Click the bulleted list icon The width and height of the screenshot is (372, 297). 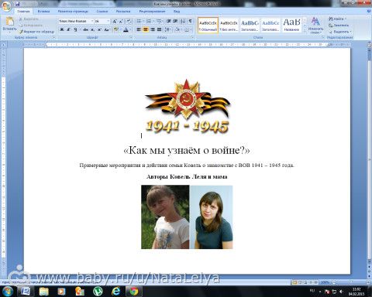point(139,21)
